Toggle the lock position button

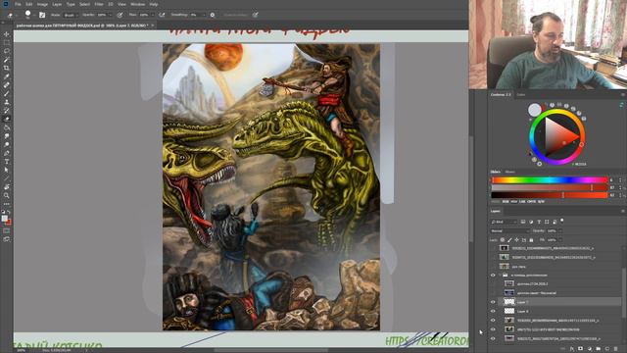[516, 239]
